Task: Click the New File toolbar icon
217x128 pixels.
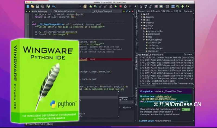Action: 28,6
